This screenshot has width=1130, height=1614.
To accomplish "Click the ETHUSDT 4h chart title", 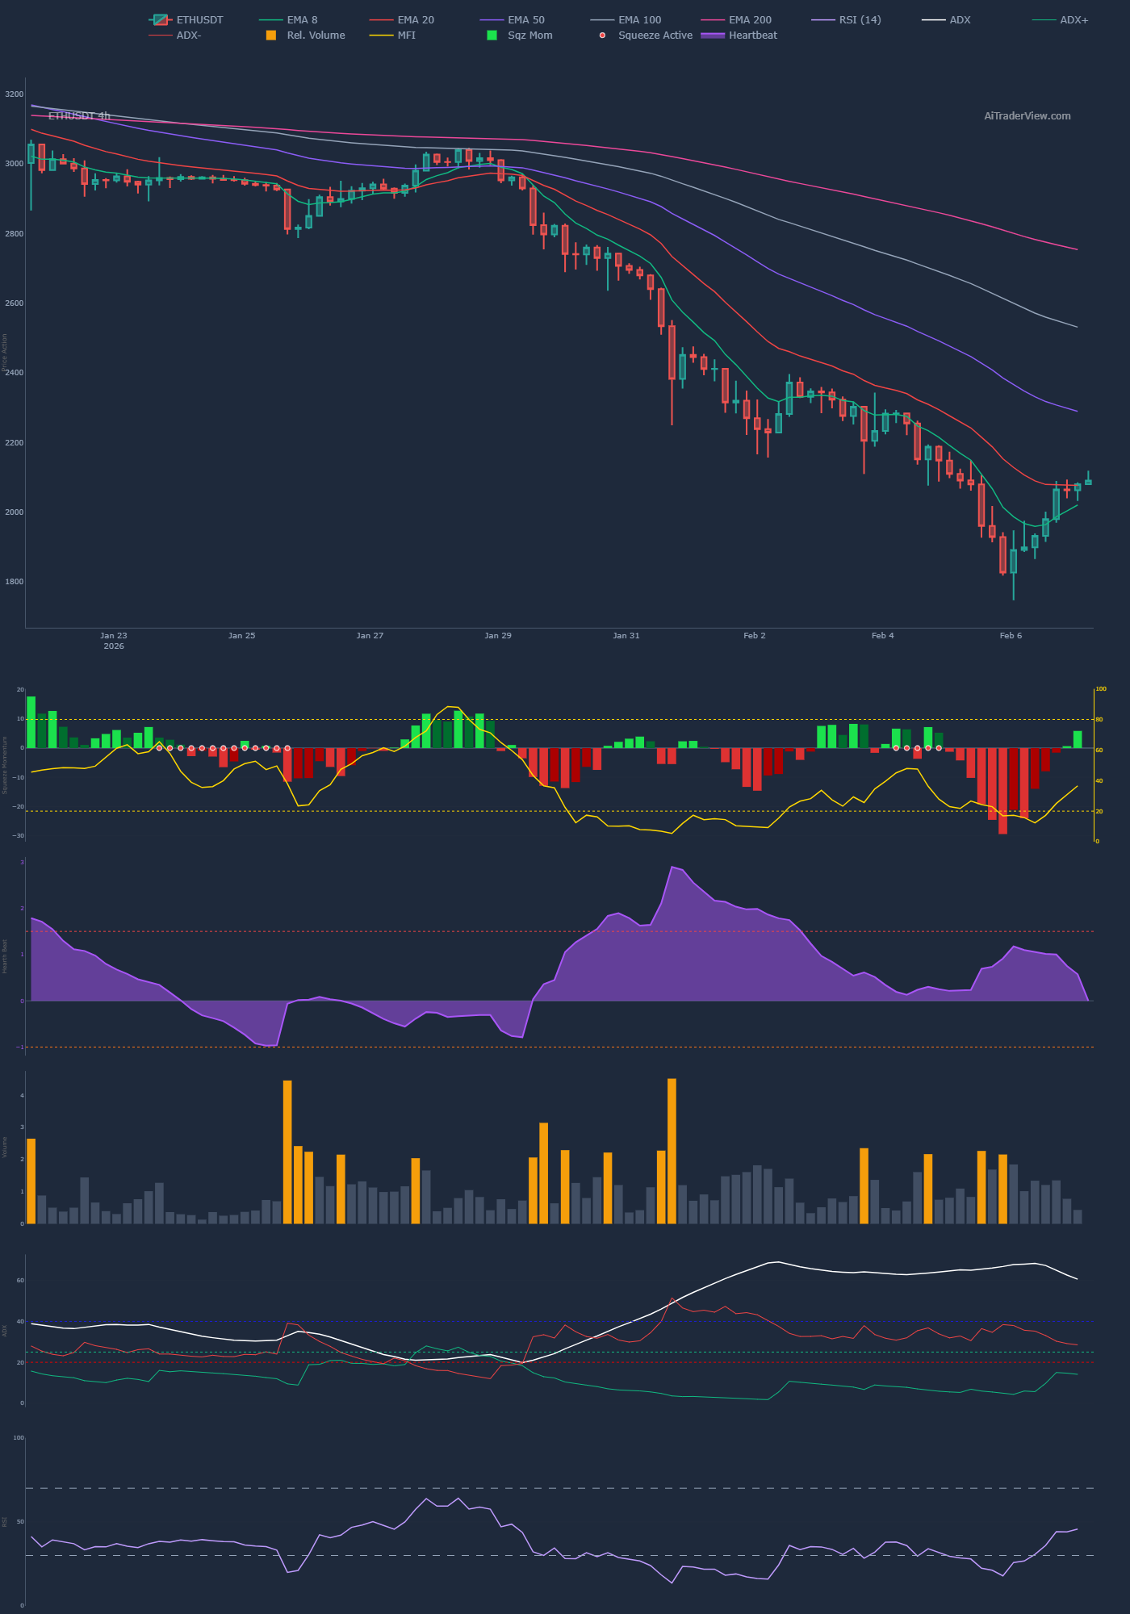I will point(79,116).
